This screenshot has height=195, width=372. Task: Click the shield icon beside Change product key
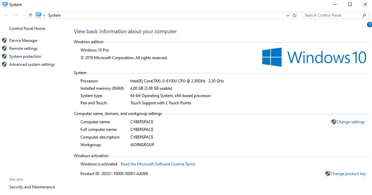(x=328, y=173)
